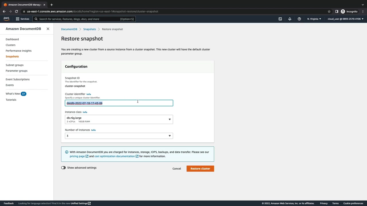Click the browser forward arrow
The width and height of the screenshot is (367, 206).
pos(10,11)
